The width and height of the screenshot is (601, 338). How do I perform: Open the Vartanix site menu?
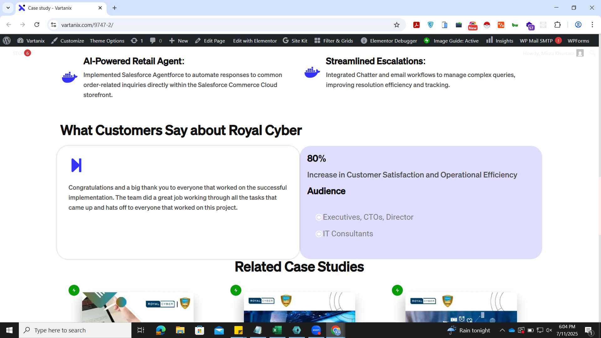(x=31, y=41)
